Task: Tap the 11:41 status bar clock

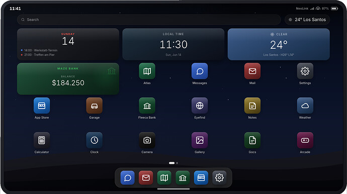Action: 15,9
